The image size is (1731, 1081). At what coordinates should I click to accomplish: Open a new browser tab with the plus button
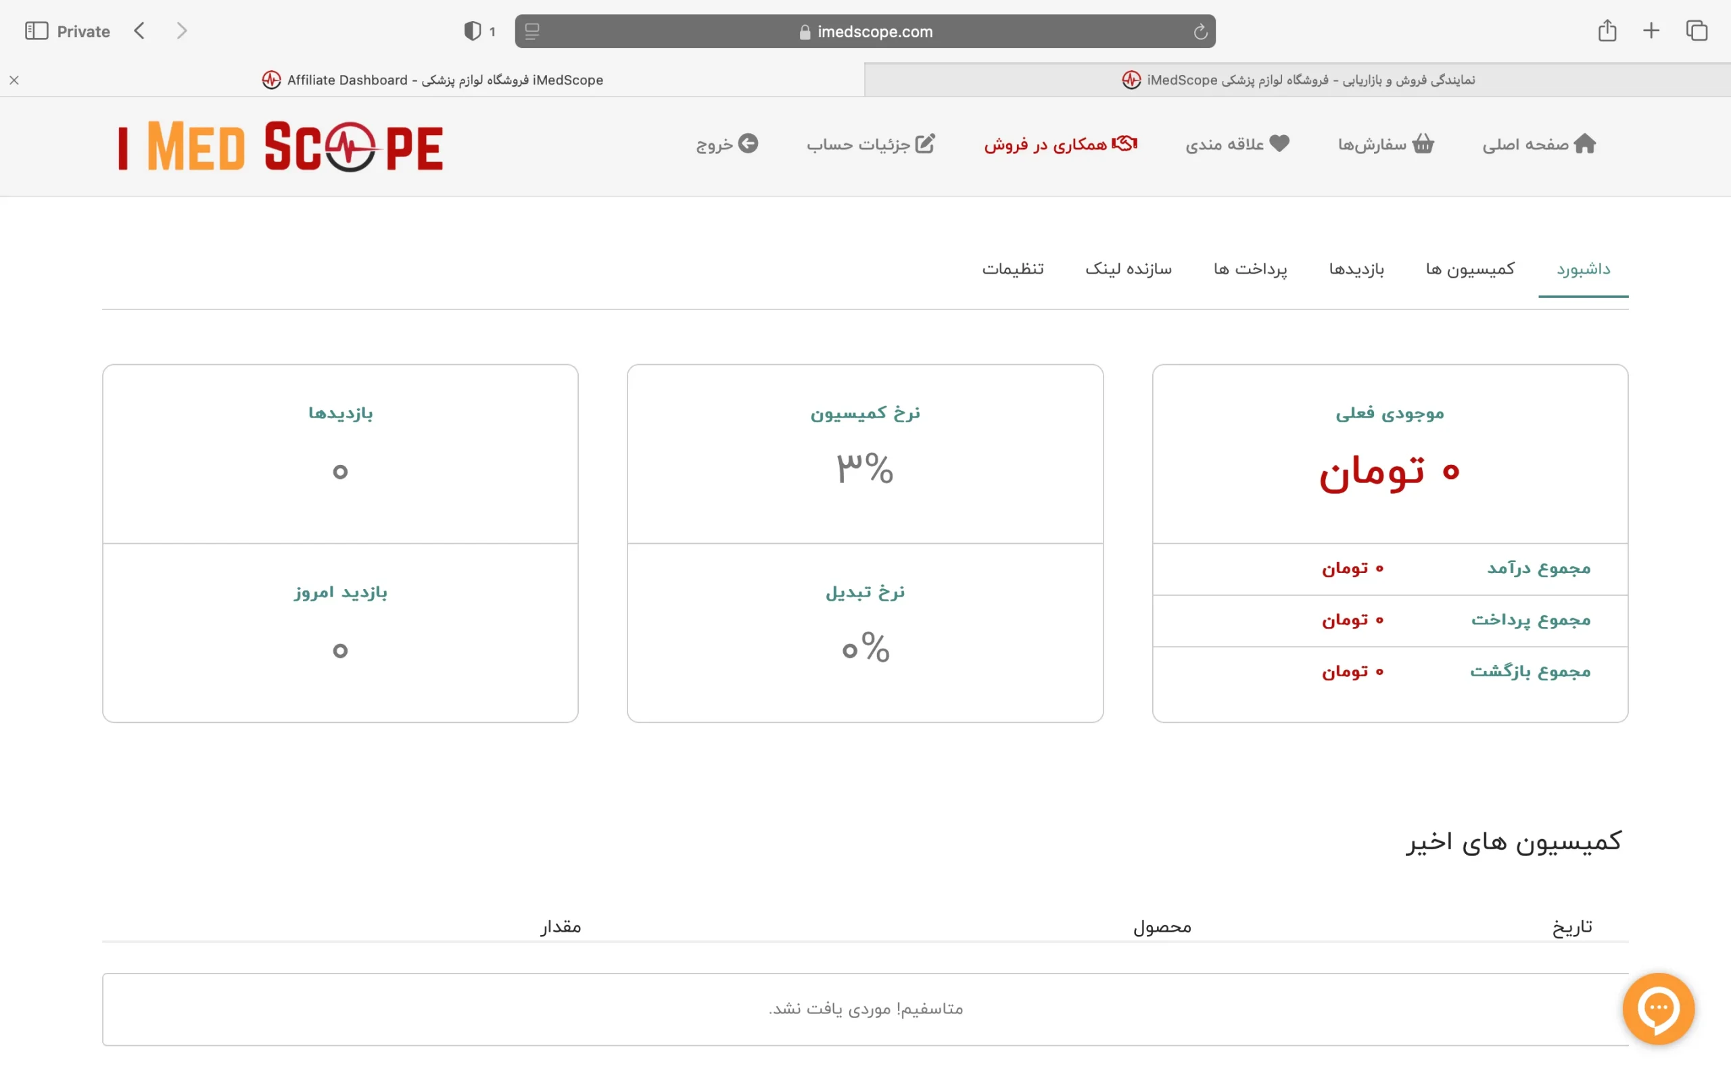1653,30
